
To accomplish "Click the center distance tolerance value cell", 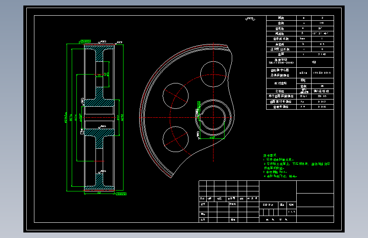I will click(x=323, y=73).
